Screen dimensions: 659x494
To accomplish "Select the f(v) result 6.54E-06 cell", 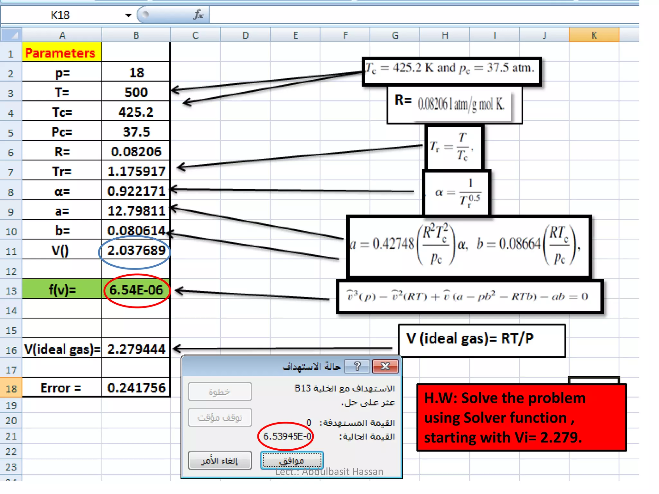I will pos(136,289).
